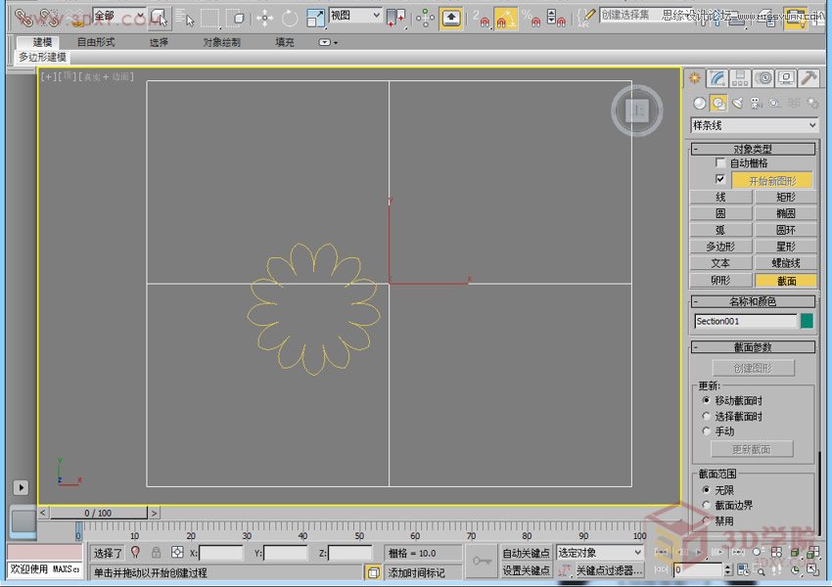Activate the Select and Rotate tool

point(290,18)
